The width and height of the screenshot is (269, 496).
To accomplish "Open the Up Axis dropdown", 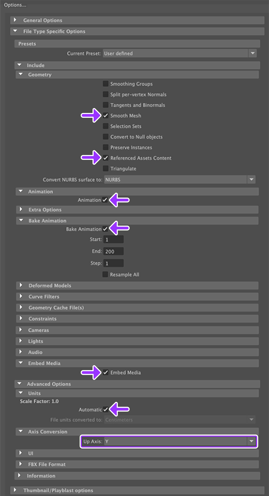I will click(x=180, y=442).
